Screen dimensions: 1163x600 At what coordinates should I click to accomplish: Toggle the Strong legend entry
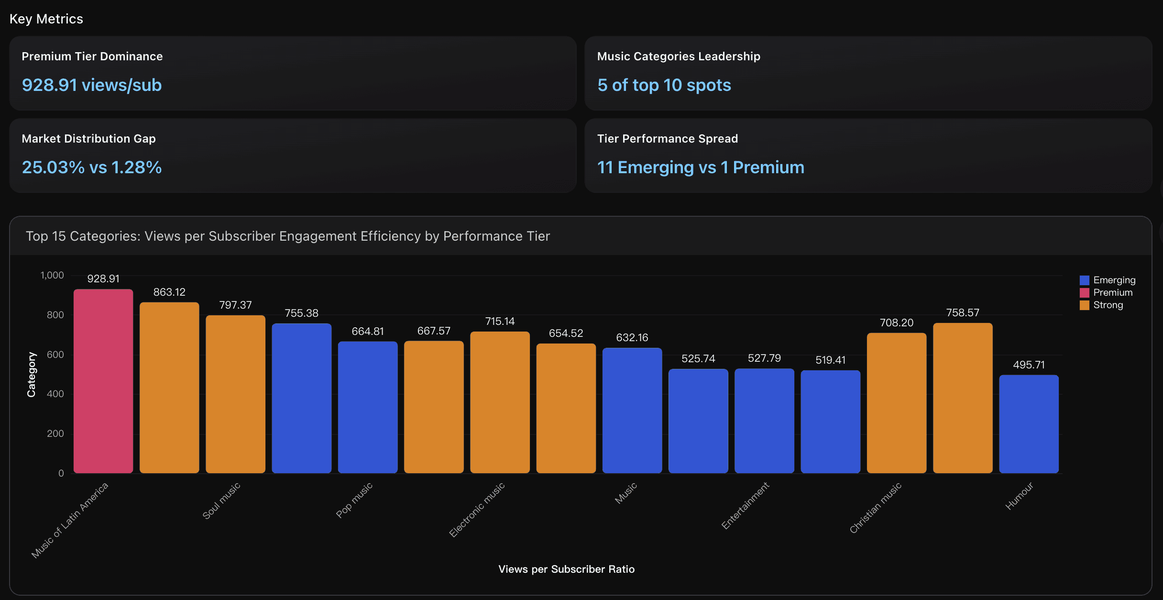(1108, 305)
